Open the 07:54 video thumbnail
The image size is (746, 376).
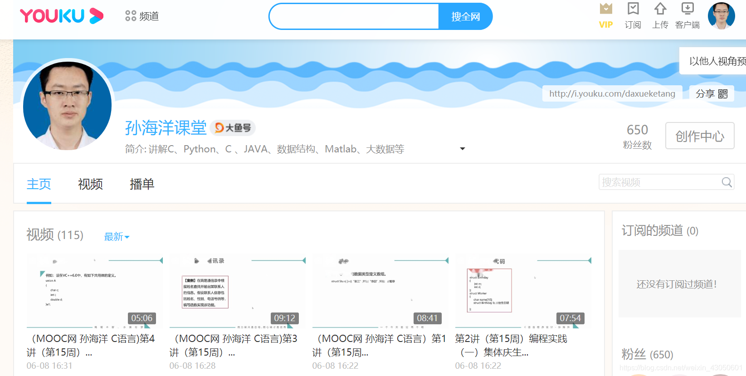[523, 291]
